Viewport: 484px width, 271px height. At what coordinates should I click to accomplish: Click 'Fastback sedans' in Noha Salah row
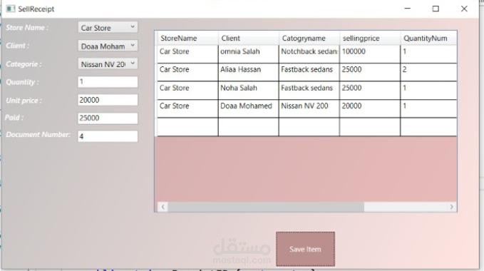coord(309,91)
